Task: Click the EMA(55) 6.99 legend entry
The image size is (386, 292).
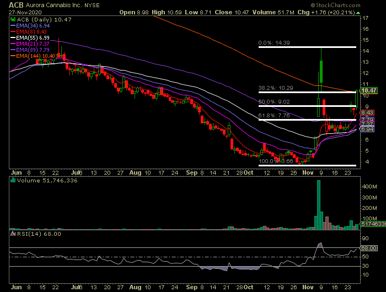Action: coord(33,38)
